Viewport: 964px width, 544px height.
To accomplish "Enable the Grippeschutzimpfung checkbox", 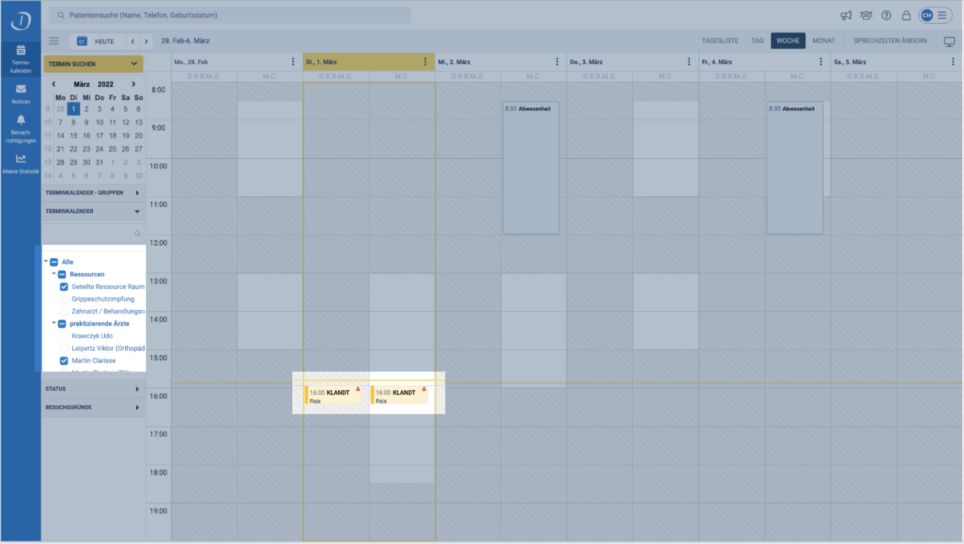I will 64,299.
